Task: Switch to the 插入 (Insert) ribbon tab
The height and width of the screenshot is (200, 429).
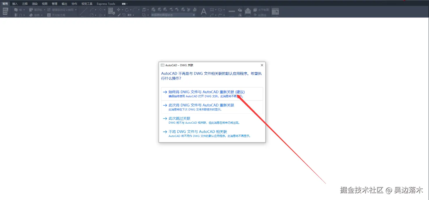Action: pos(15,4)
